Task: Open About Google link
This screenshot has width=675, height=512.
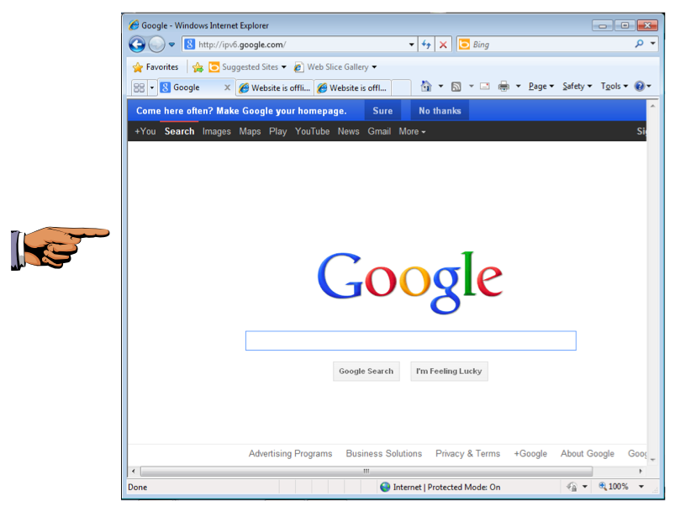Action: click(x=588, y=453)
